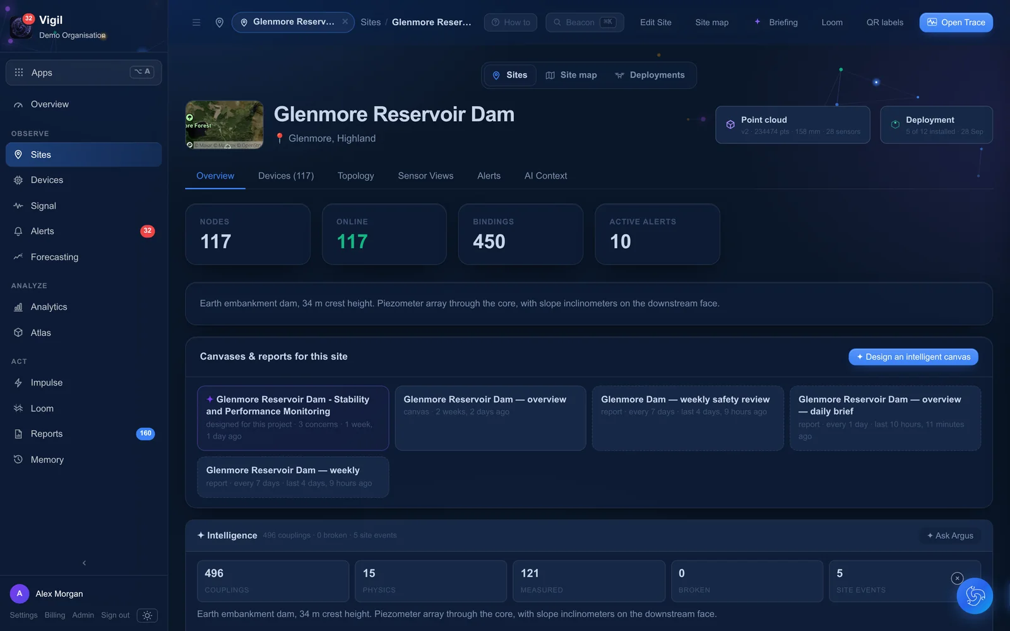Click Loom in top toolbar
The height and width of the screenshot is (631, 1010).
click(832, 22)
